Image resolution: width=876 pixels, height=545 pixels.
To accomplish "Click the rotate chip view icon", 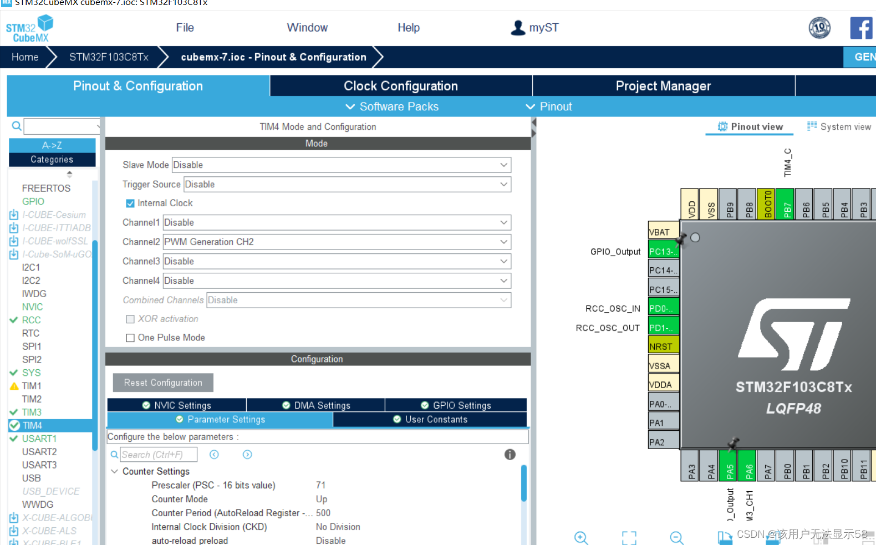I will (725, 538).
